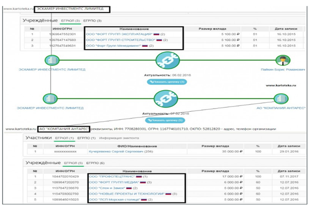Click the flag beside ООО ЛСП Морская столица
This screenshot has height=205, width=311.
tap(144, 199)
